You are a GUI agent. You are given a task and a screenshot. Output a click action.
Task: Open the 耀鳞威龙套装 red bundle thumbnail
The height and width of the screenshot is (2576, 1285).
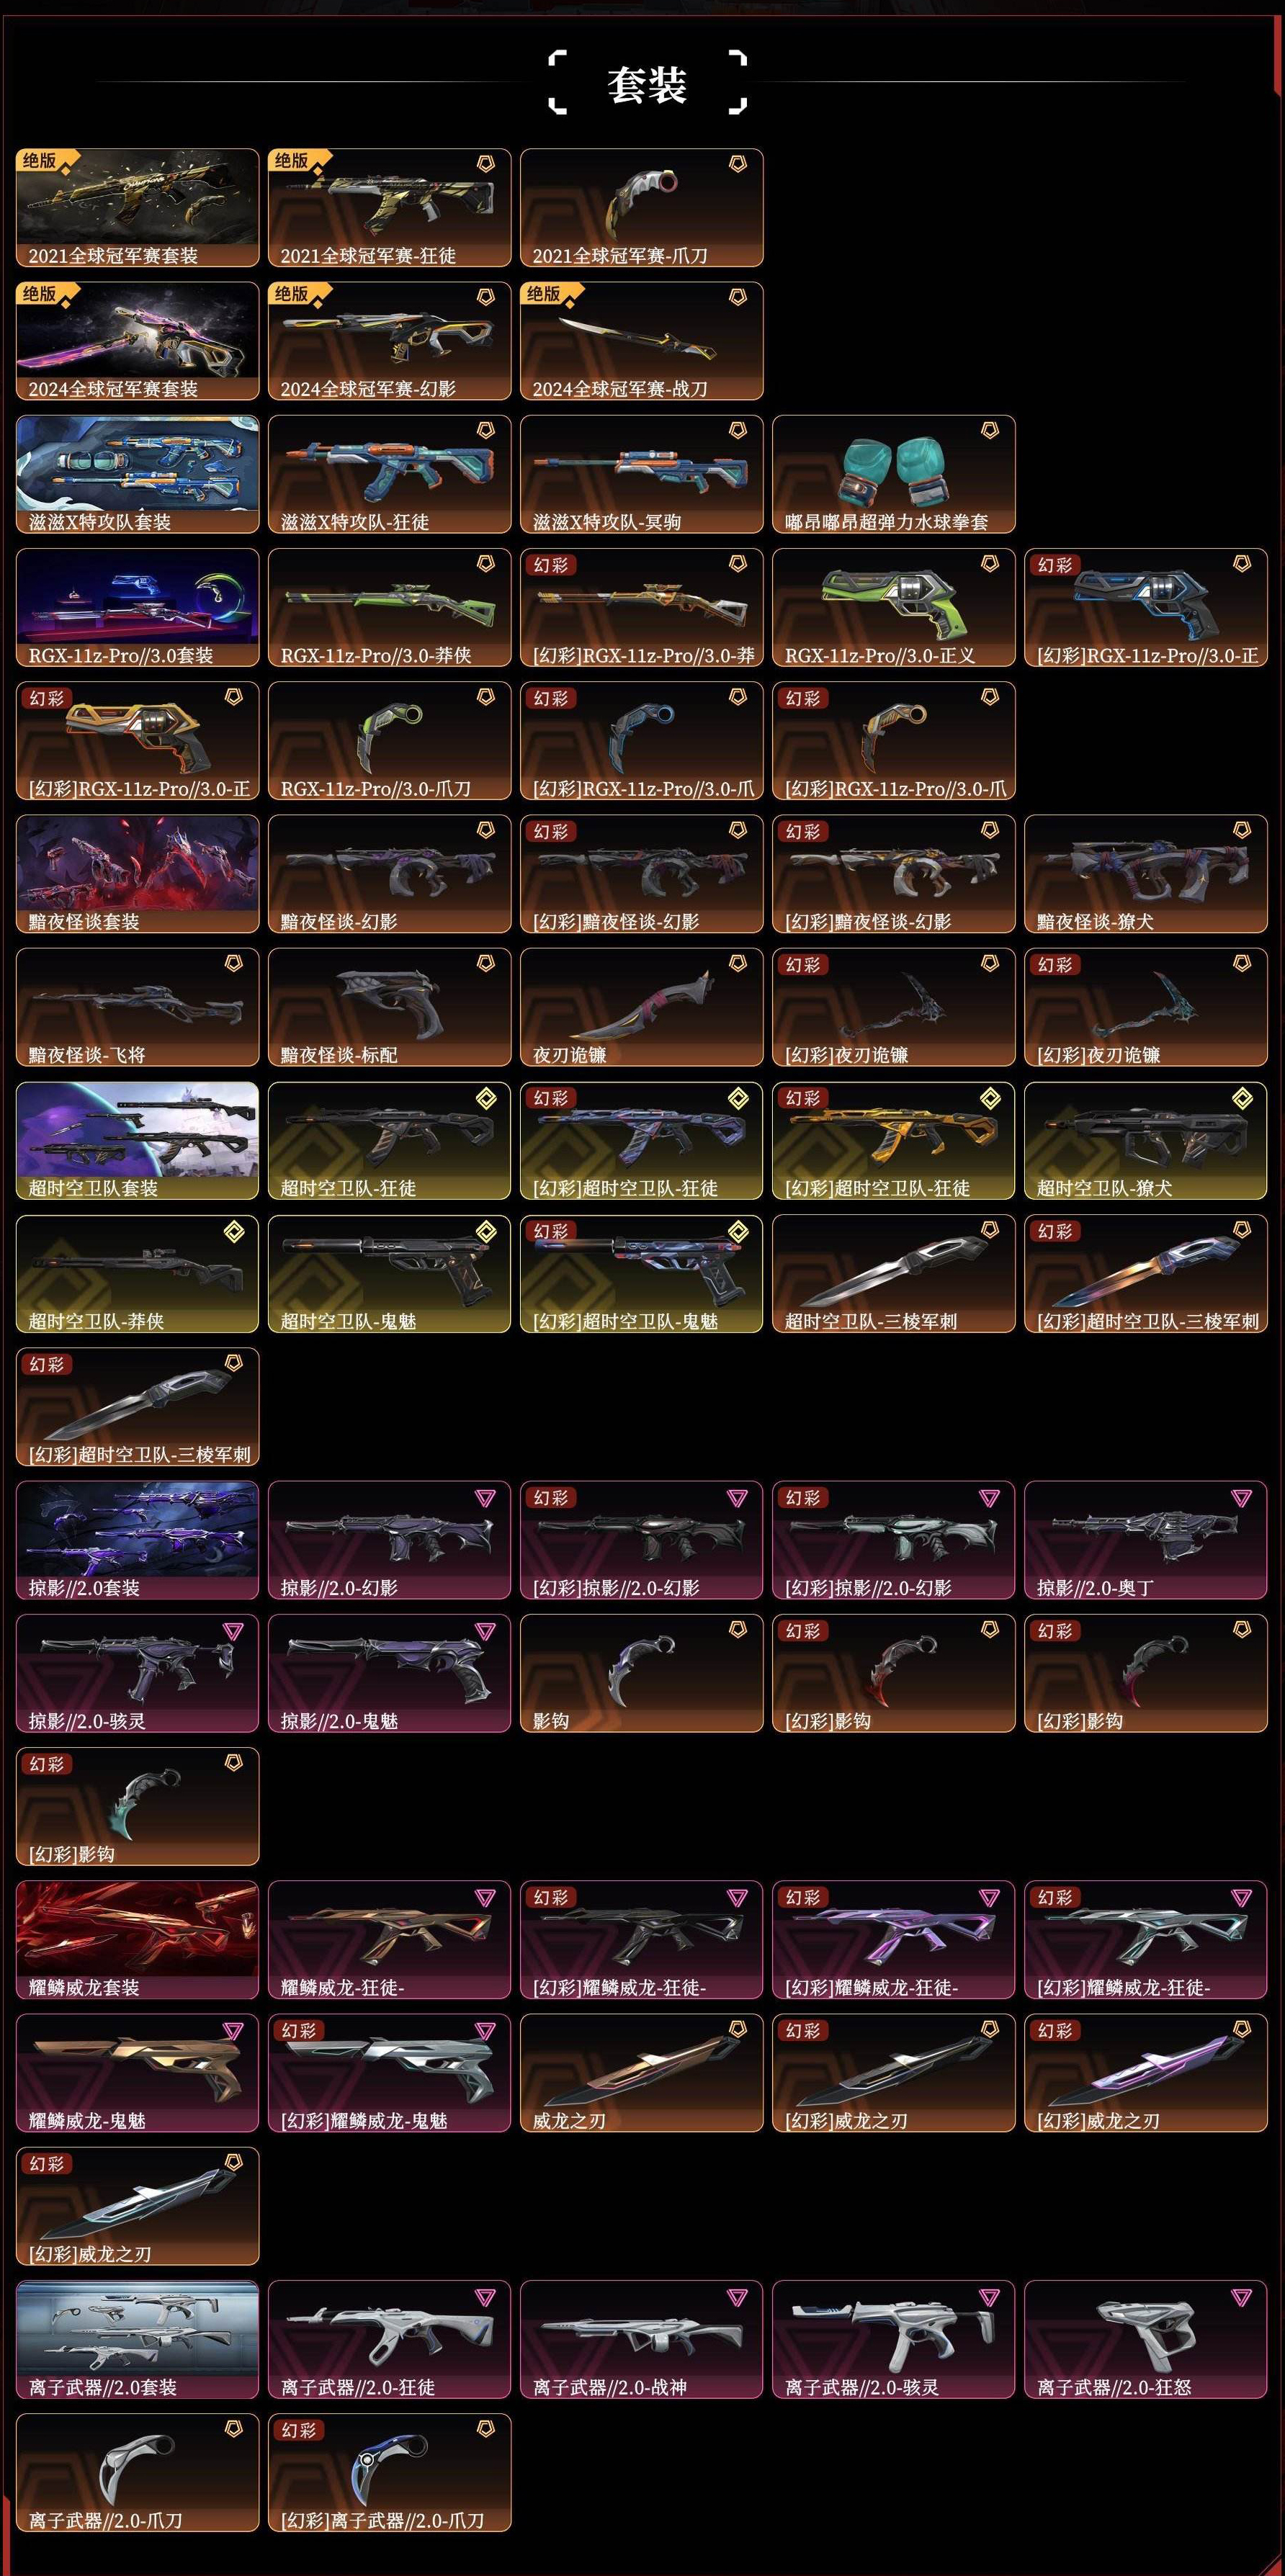137,1940
